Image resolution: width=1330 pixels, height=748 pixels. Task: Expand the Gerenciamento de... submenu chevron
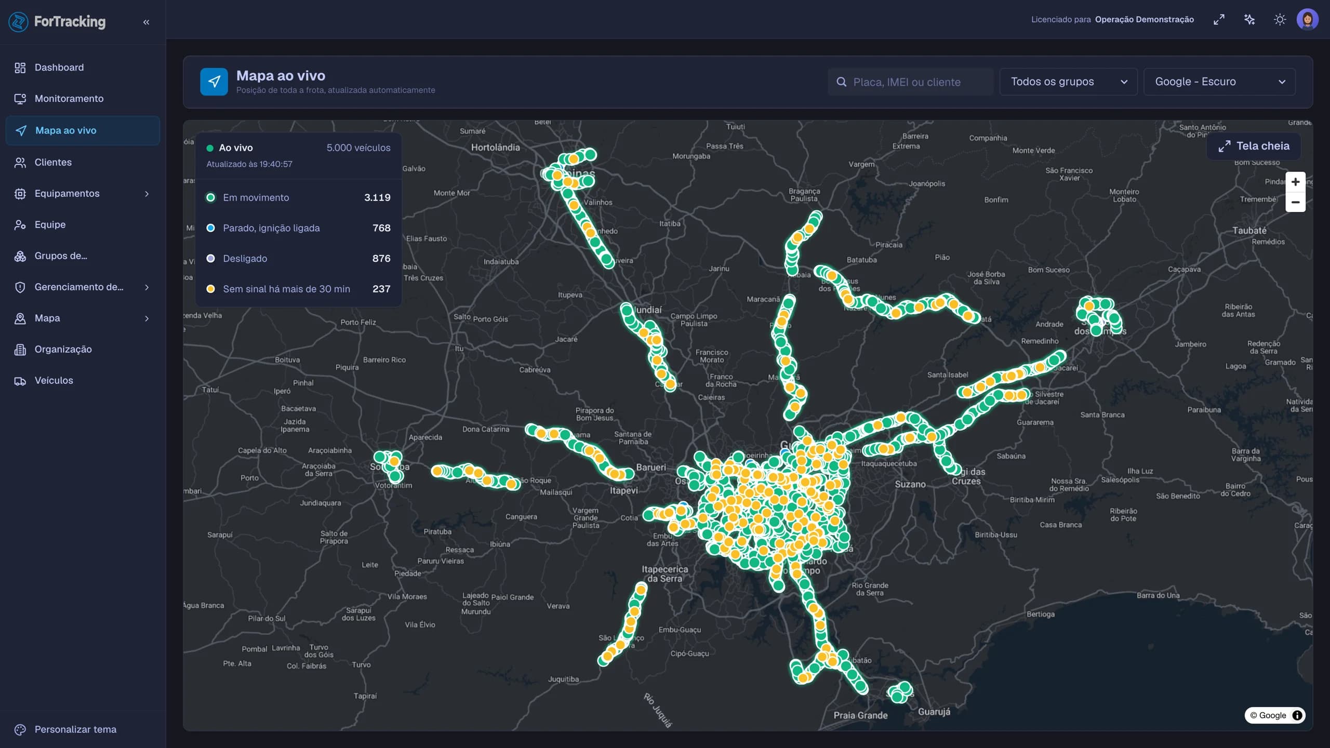147,287
